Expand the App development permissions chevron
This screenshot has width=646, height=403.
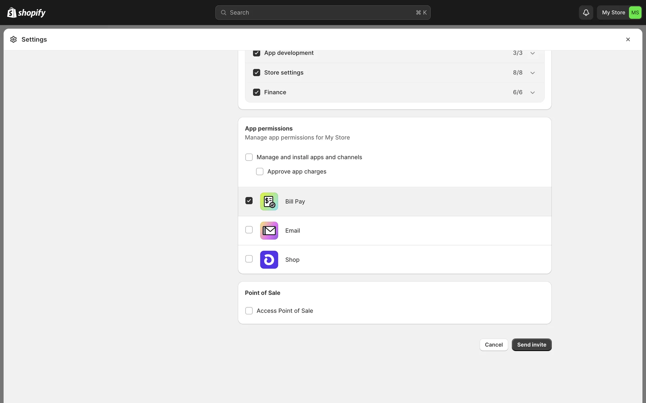coord(532,53)
